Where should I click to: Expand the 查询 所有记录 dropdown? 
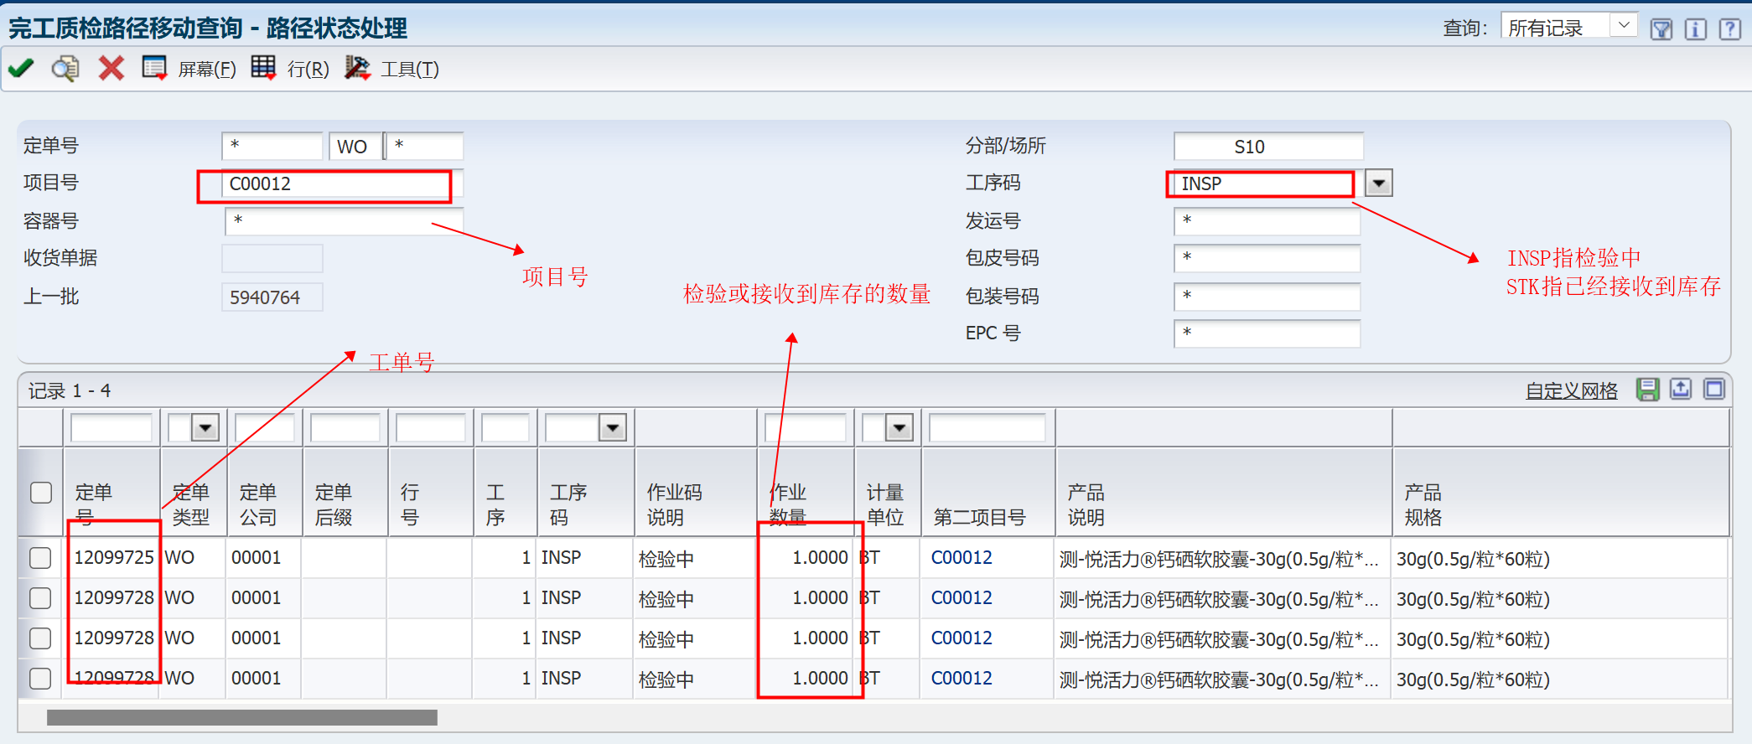click(1624, 25)
